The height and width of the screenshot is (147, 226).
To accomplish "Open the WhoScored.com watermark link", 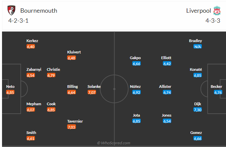I will click(114, 143).
